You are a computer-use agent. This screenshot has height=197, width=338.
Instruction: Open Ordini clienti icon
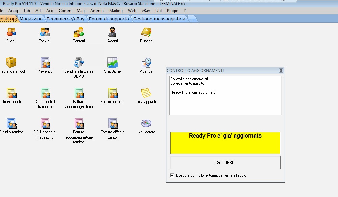tap(11, 93)
